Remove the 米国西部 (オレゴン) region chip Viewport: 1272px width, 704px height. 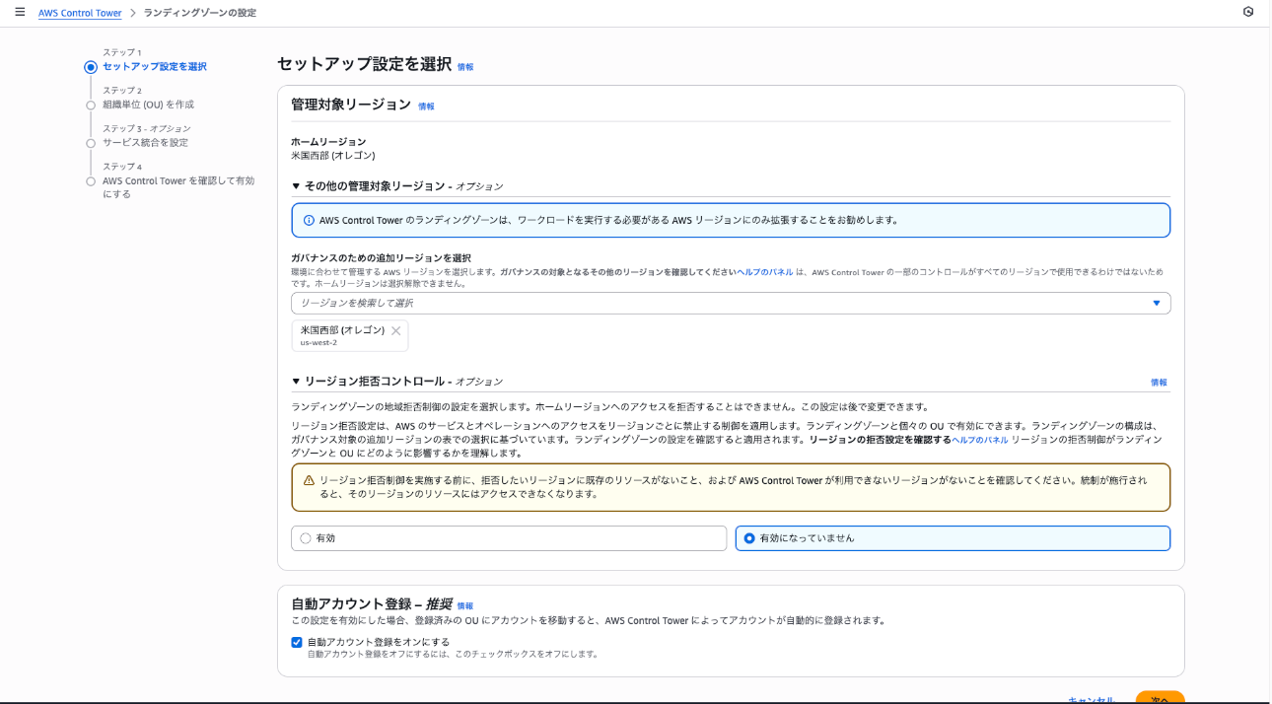coord(396,331)
